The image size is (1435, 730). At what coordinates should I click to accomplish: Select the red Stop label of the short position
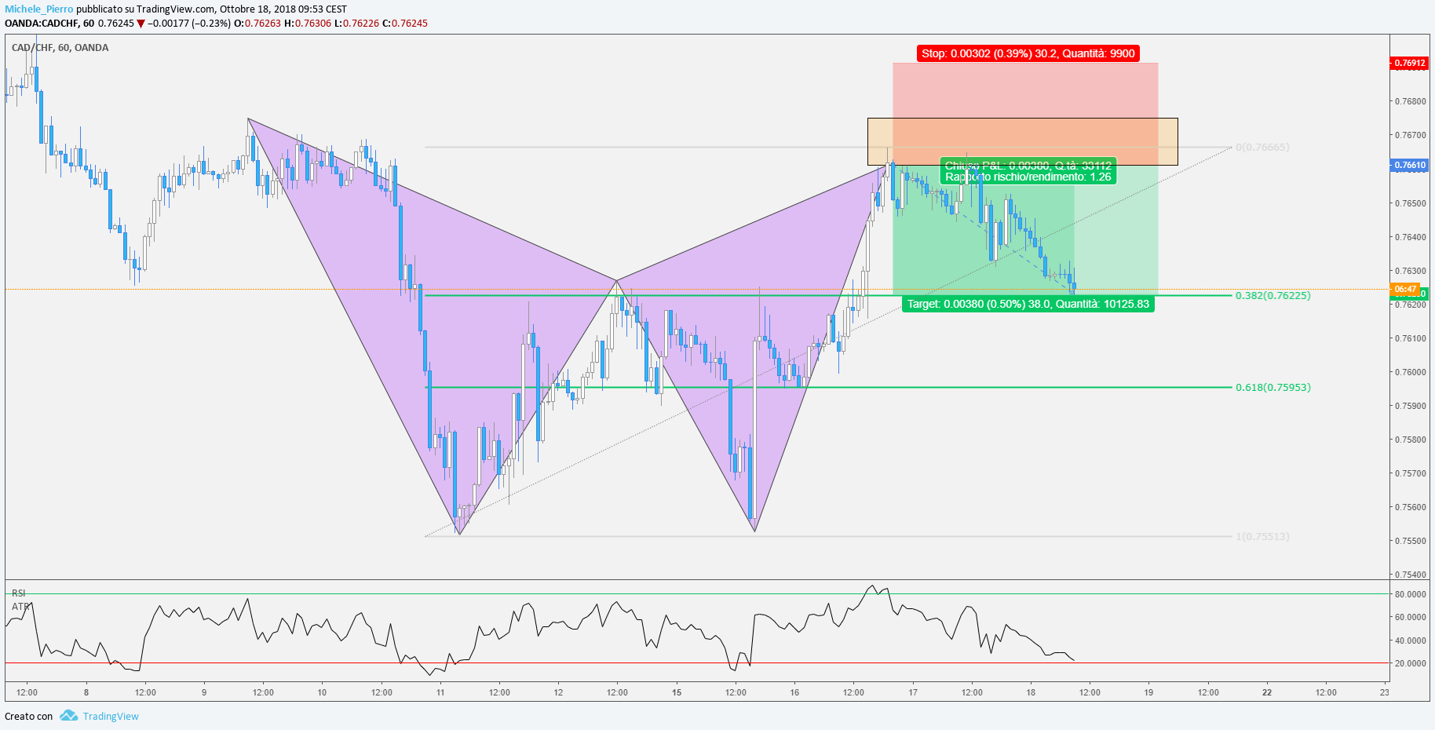point(1028,53)
